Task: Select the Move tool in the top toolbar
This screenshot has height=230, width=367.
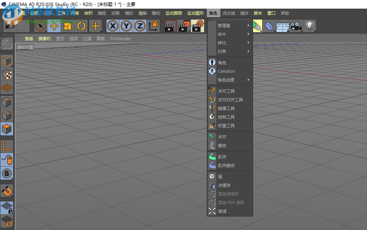Action: click(54, 26)
